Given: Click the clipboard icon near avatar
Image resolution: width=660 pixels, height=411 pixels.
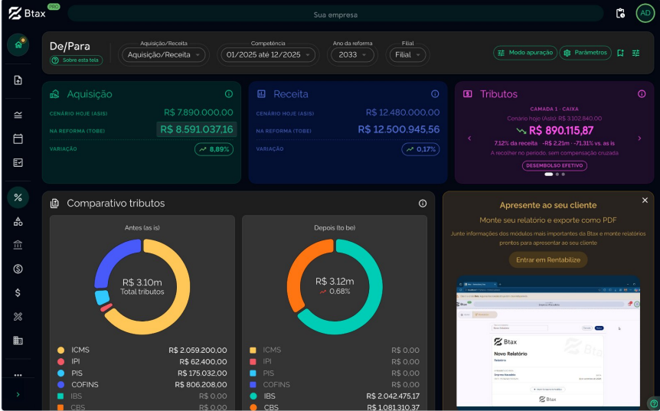Looking at the screenshot, I should [620, 14].
